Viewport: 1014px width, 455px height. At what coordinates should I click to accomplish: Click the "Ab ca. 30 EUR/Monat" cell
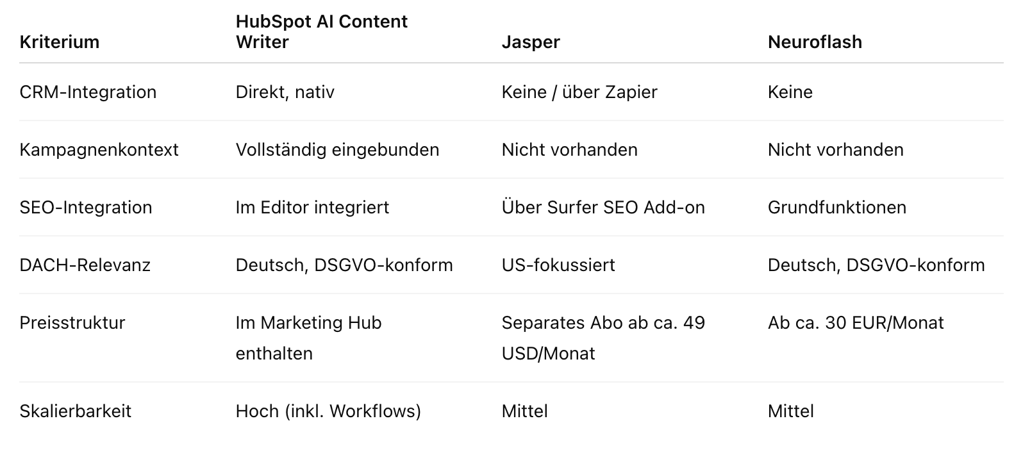856,323
